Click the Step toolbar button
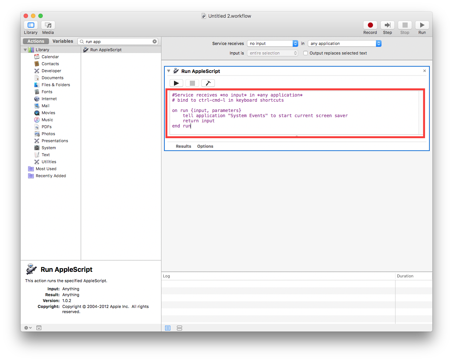The height and width of the screenshot is (361, 453). 387,25
